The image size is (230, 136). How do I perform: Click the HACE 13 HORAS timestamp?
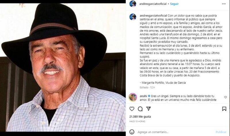coord(137,121)
